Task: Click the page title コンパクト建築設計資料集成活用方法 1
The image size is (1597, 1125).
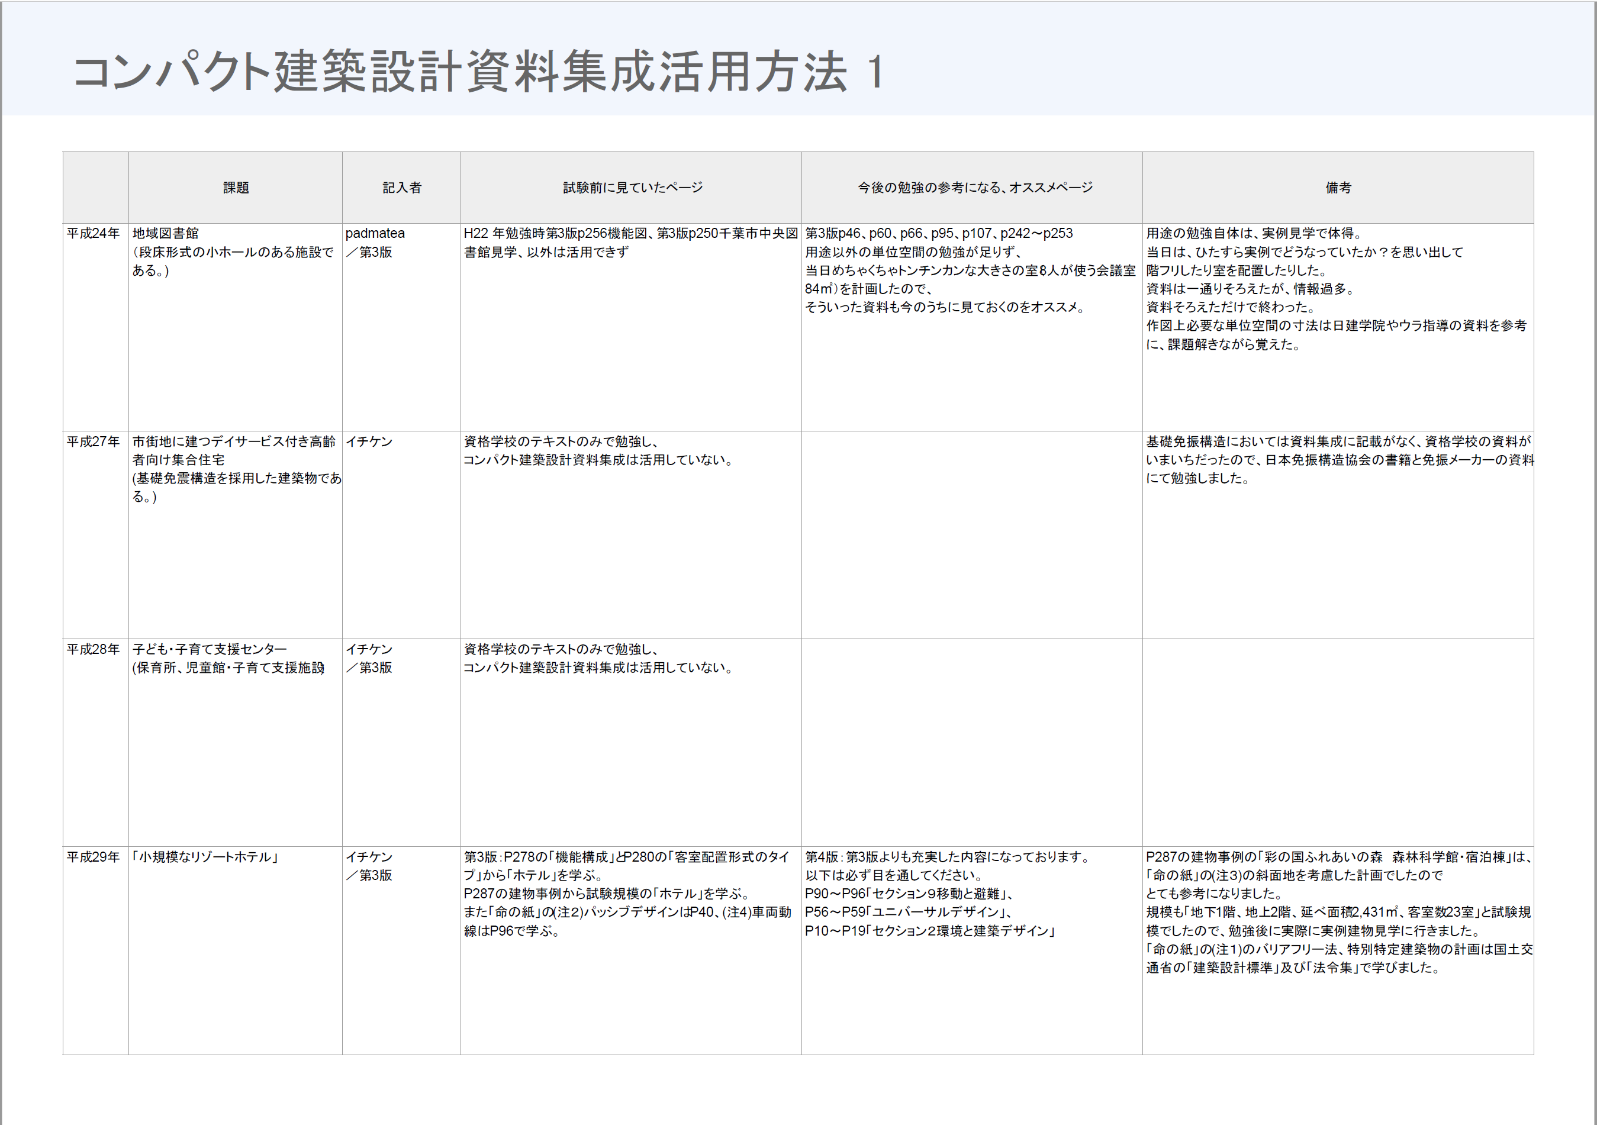Action: [x=477, y=72]
